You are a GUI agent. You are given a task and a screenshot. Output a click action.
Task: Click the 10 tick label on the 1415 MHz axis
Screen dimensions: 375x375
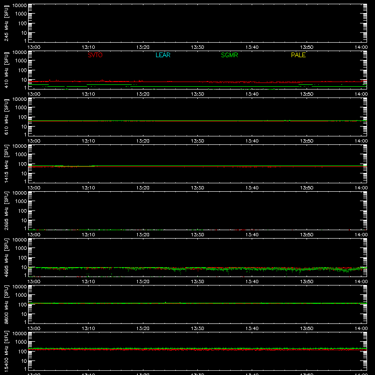pos(24,173)
